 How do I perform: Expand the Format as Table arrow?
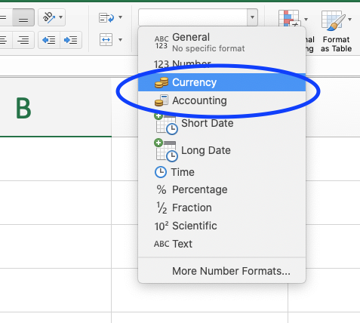click(350, 20)
